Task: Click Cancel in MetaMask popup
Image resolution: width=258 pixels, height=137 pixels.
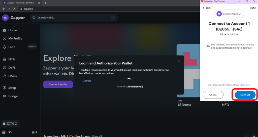Action: pos(213,95)
